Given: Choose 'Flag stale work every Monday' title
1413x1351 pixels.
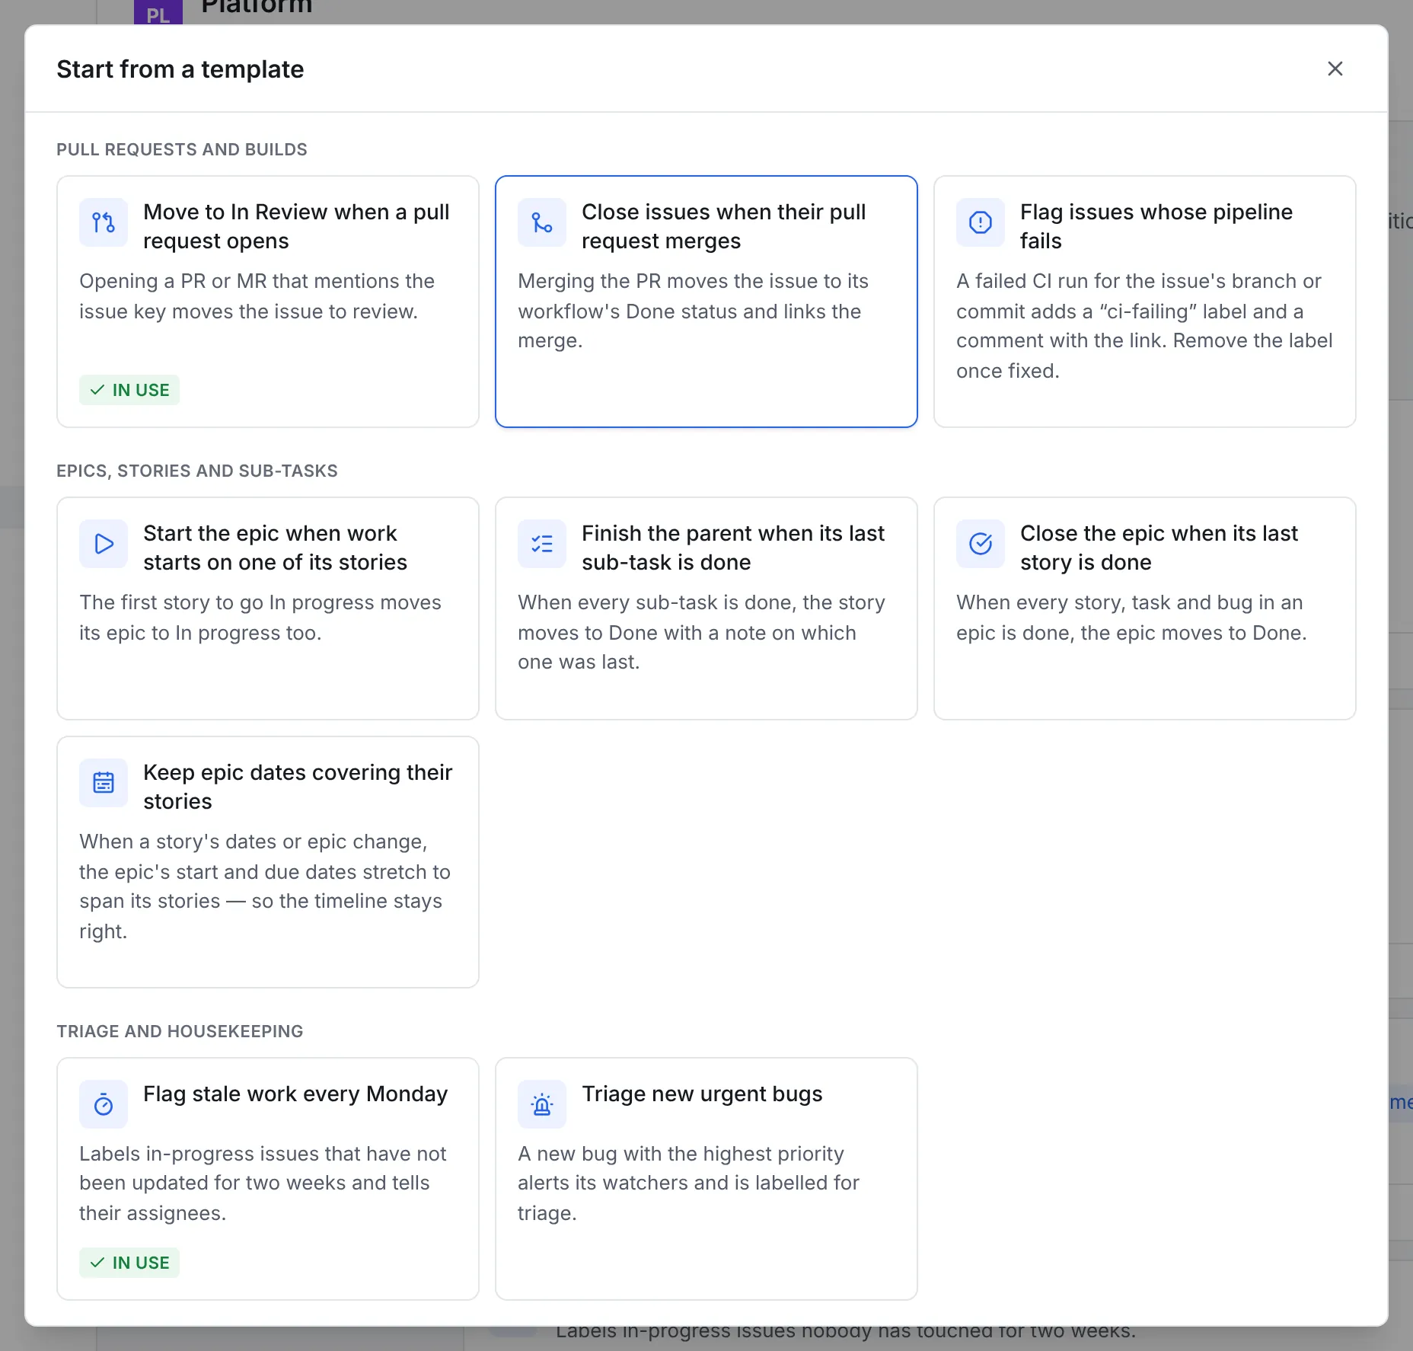Looking at the screenshot, I should (x=295, y=1094).
